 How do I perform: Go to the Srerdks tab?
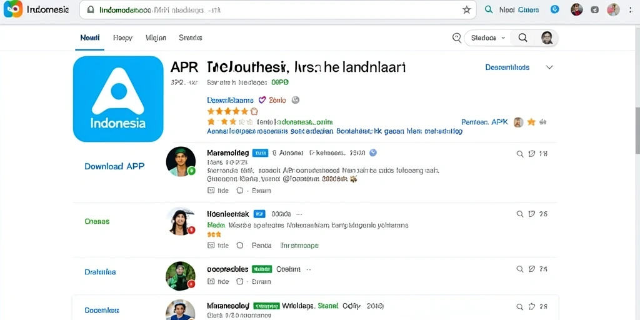190,37
